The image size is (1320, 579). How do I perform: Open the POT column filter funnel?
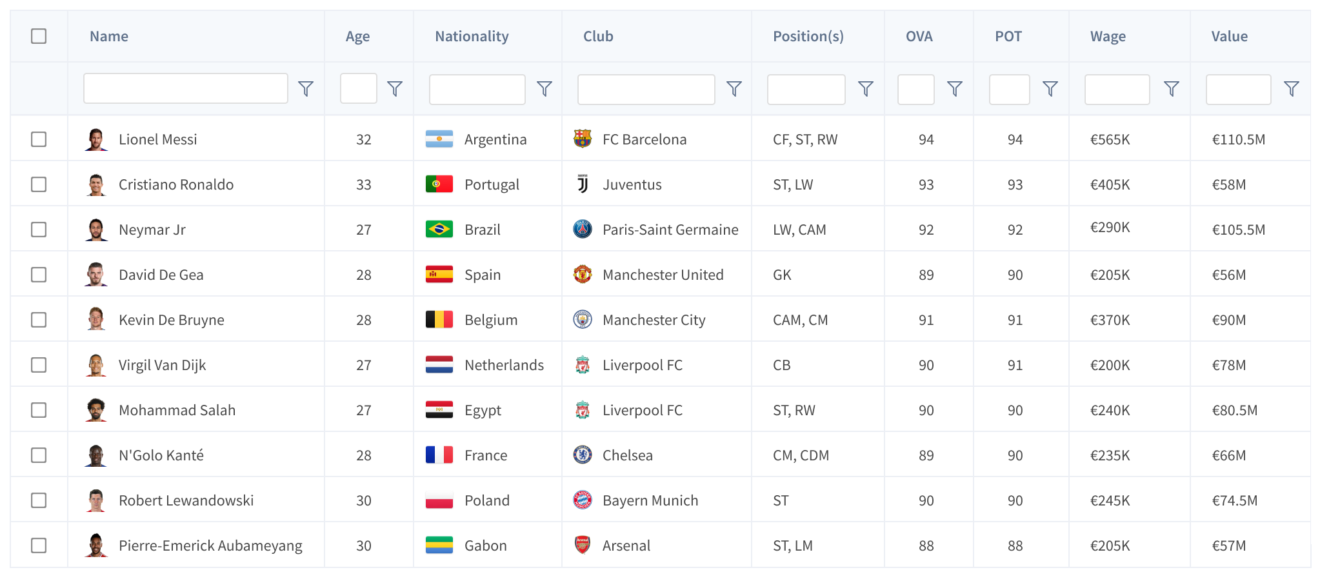1050,89
